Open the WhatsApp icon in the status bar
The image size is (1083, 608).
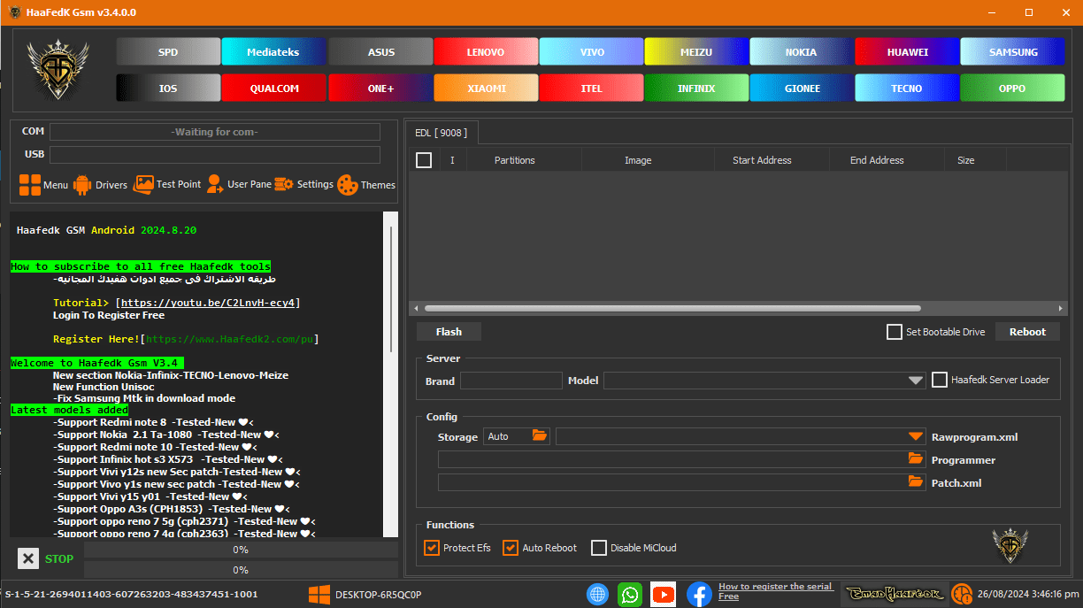(x=630, y=594)
